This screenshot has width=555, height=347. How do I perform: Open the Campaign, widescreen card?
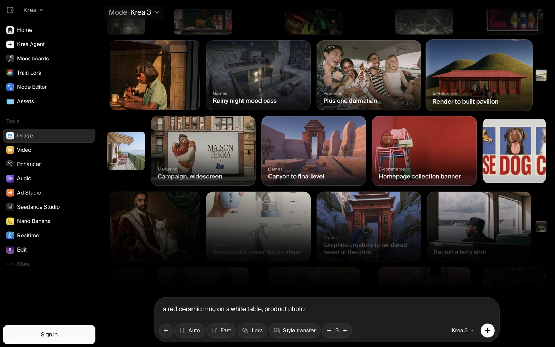coord(203,151)
